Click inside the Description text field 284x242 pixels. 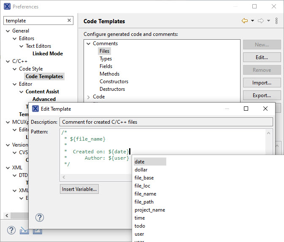167,122
